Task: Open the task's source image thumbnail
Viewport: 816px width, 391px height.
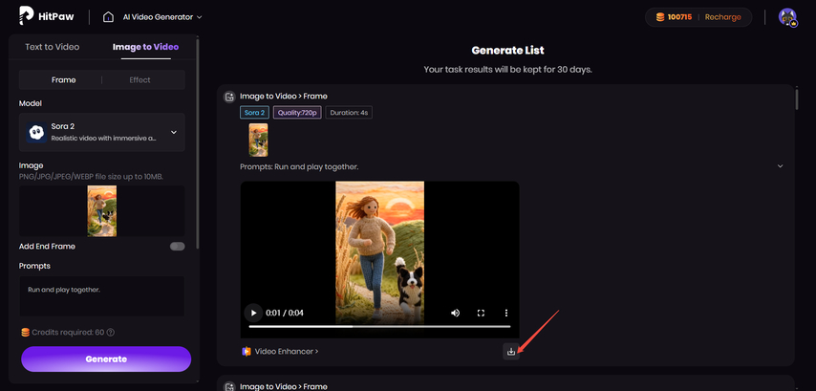Action: [x=259, y=140]
